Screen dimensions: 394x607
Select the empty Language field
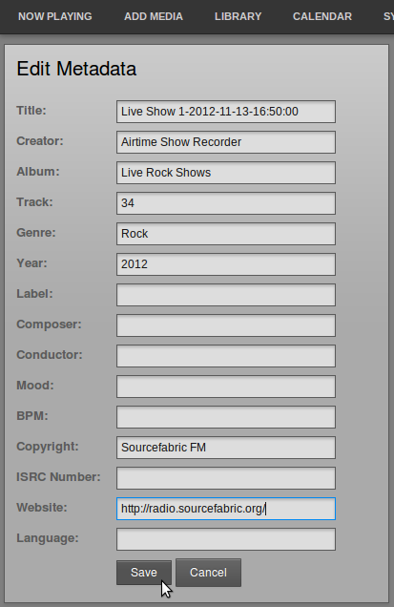tap(226, 539)
